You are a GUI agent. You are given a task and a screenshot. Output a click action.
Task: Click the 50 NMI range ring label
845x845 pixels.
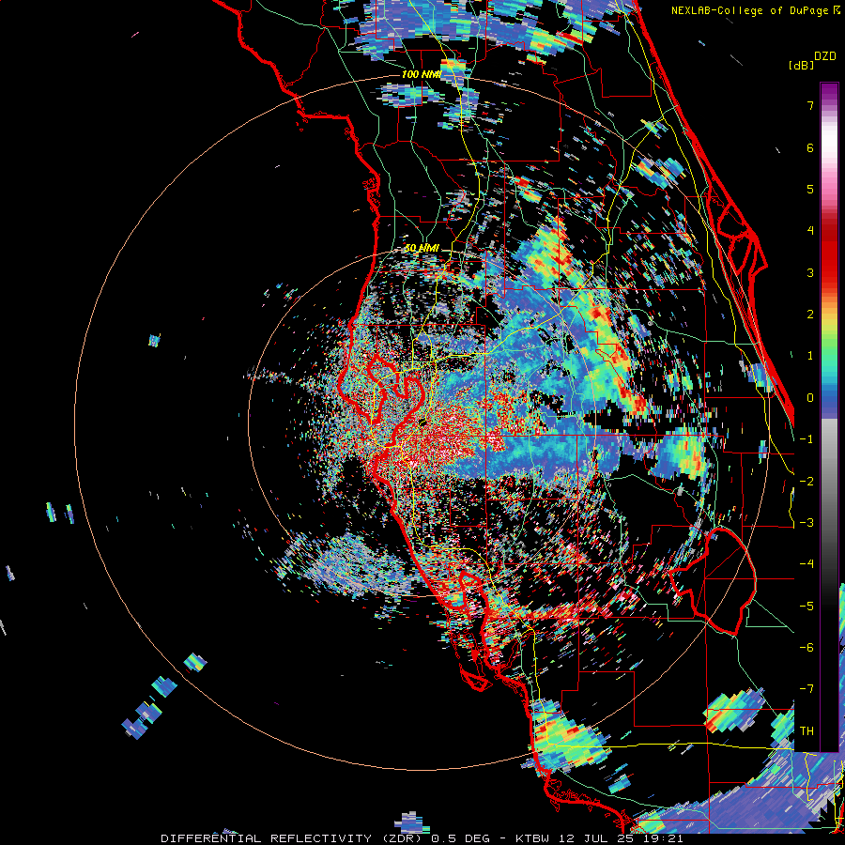pyautogui.click(x=422, y=248)
